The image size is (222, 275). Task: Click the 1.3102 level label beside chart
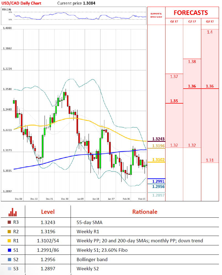click(158, 160)
